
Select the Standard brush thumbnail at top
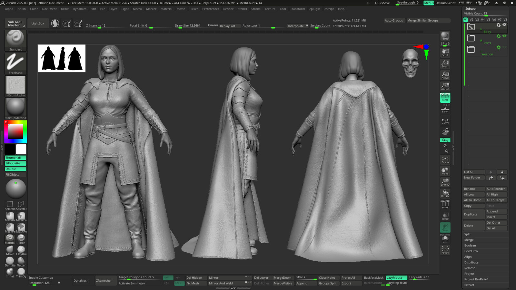tap(15, 40)
